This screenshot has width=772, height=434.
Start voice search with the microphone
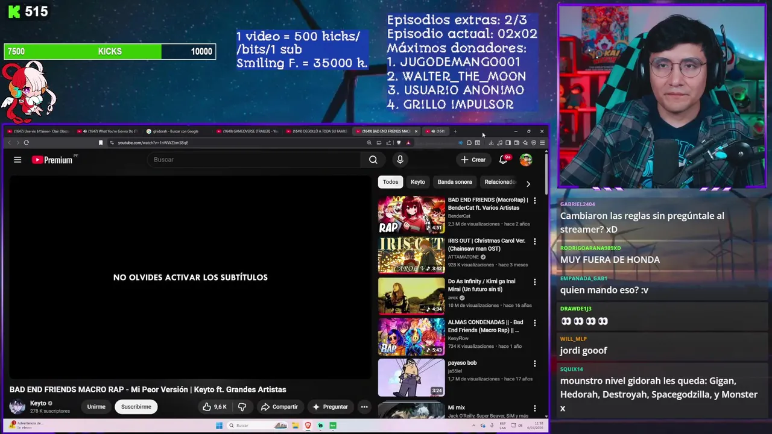click(400, 160)
